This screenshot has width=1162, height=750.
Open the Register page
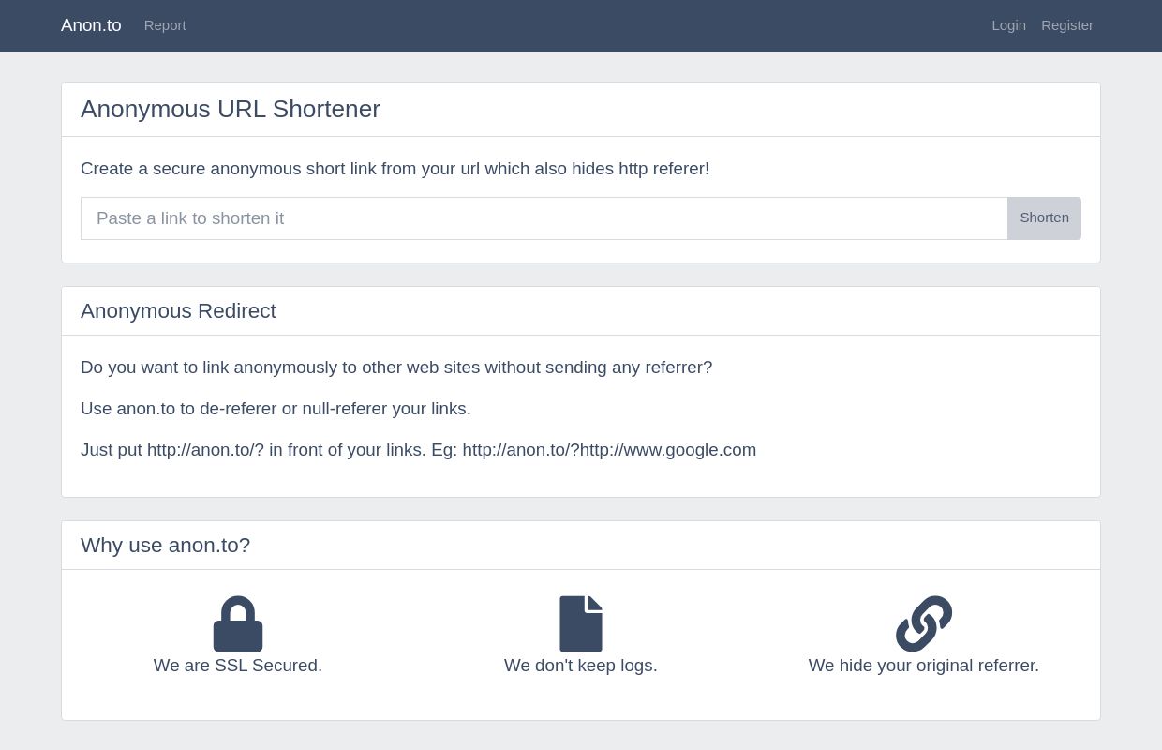point(1066,25)
